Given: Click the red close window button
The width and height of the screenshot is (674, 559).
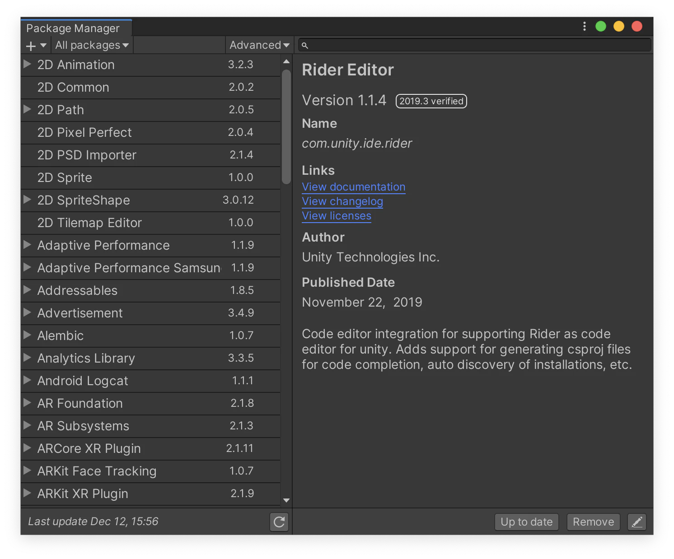Looking at the screenshot, I should click(x=637, y=26).
